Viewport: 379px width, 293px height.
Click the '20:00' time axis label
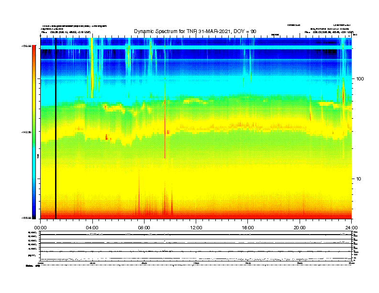(x=300, y=228)
